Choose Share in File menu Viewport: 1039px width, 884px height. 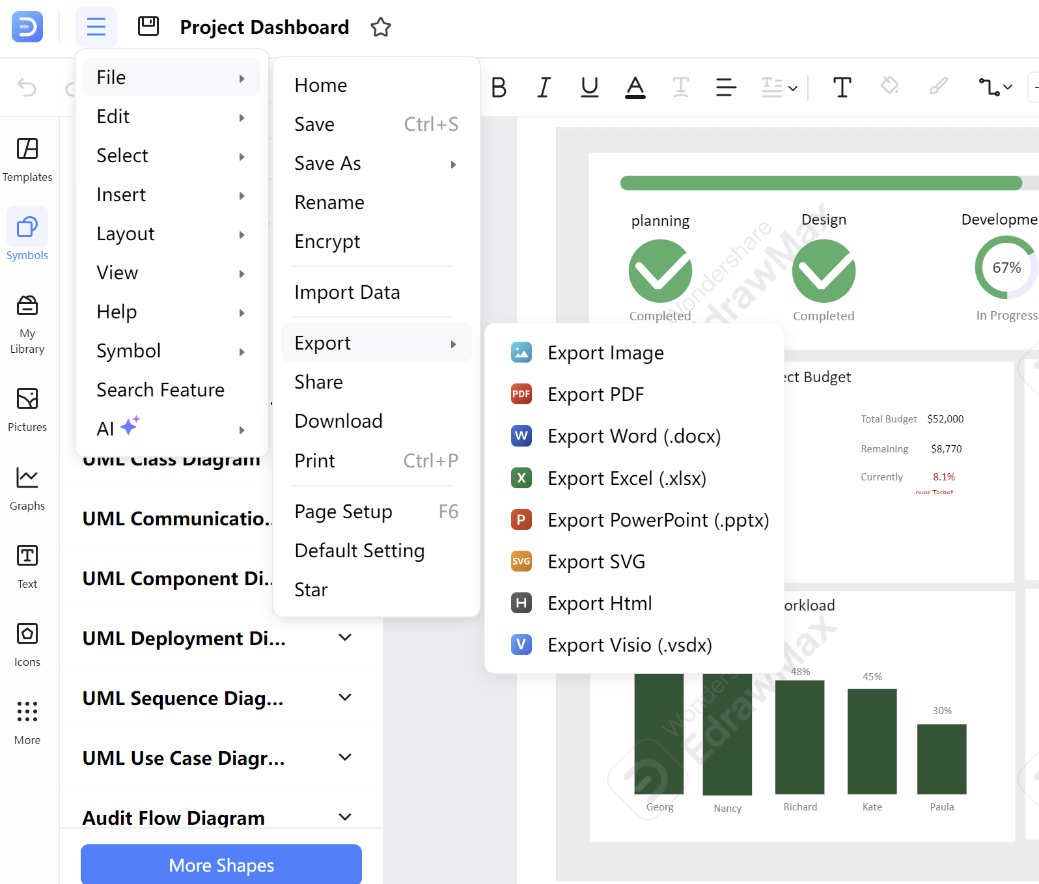tap(376, 382)
